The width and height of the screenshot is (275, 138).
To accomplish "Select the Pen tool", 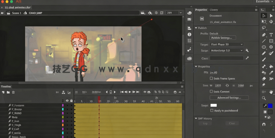I will coord(264,35).
